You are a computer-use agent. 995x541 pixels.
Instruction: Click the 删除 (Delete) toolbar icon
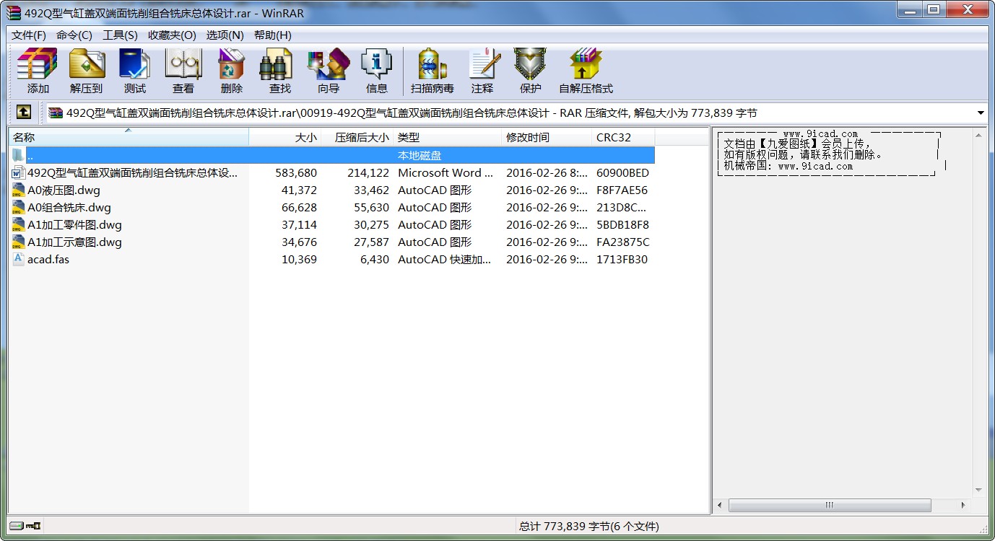point(231,71)
